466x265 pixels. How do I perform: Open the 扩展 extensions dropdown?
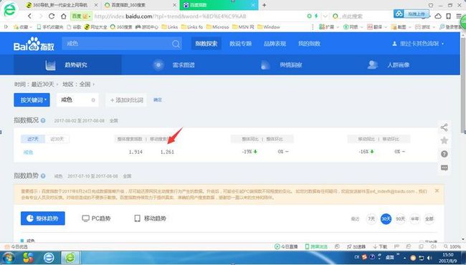pos(329,27)
